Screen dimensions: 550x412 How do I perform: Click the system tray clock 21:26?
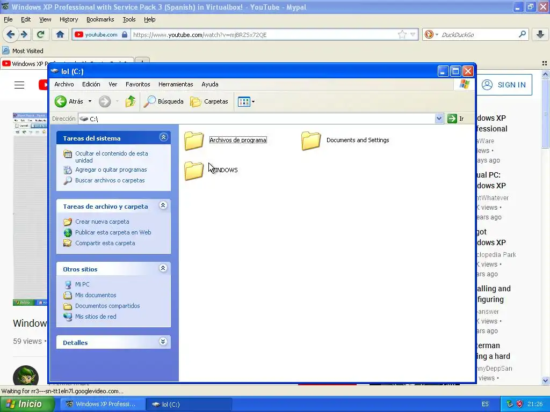point(534,404)
